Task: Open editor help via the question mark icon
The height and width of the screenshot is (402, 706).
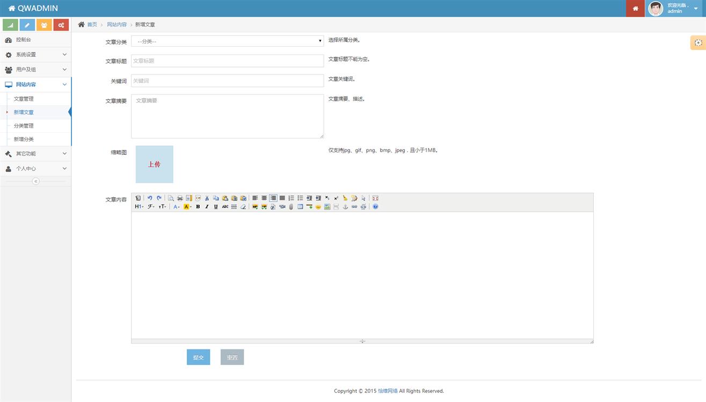Action: pos(375,206)
